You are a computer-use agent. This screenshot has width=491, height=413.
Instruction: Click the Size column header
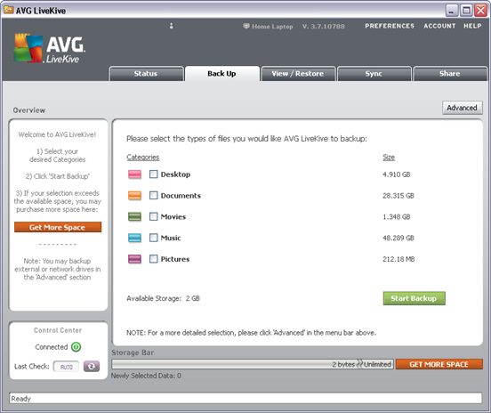[x=389, y=158]
